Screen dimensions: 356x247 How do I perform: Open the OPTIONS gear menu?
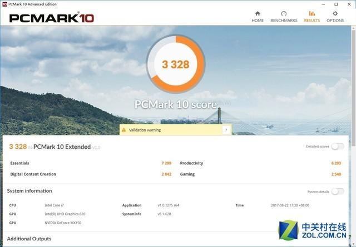[x=335, y=17]
